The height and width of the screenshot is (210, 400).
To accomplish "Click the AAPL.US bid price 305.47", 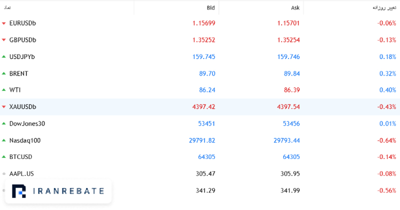I will pyautogui.click(x=205, y=174).
